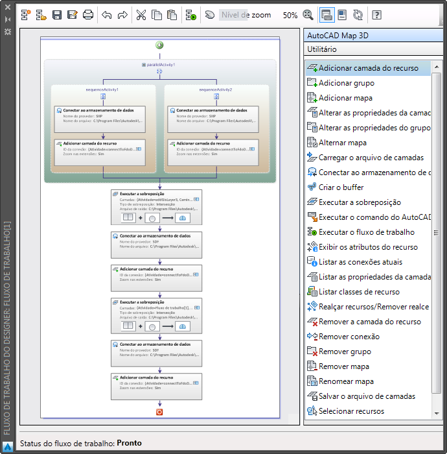Select the sequenceActivity2 label
Image resolution: width=447 pixels, height=454 pixels.
tap(216, 90)
